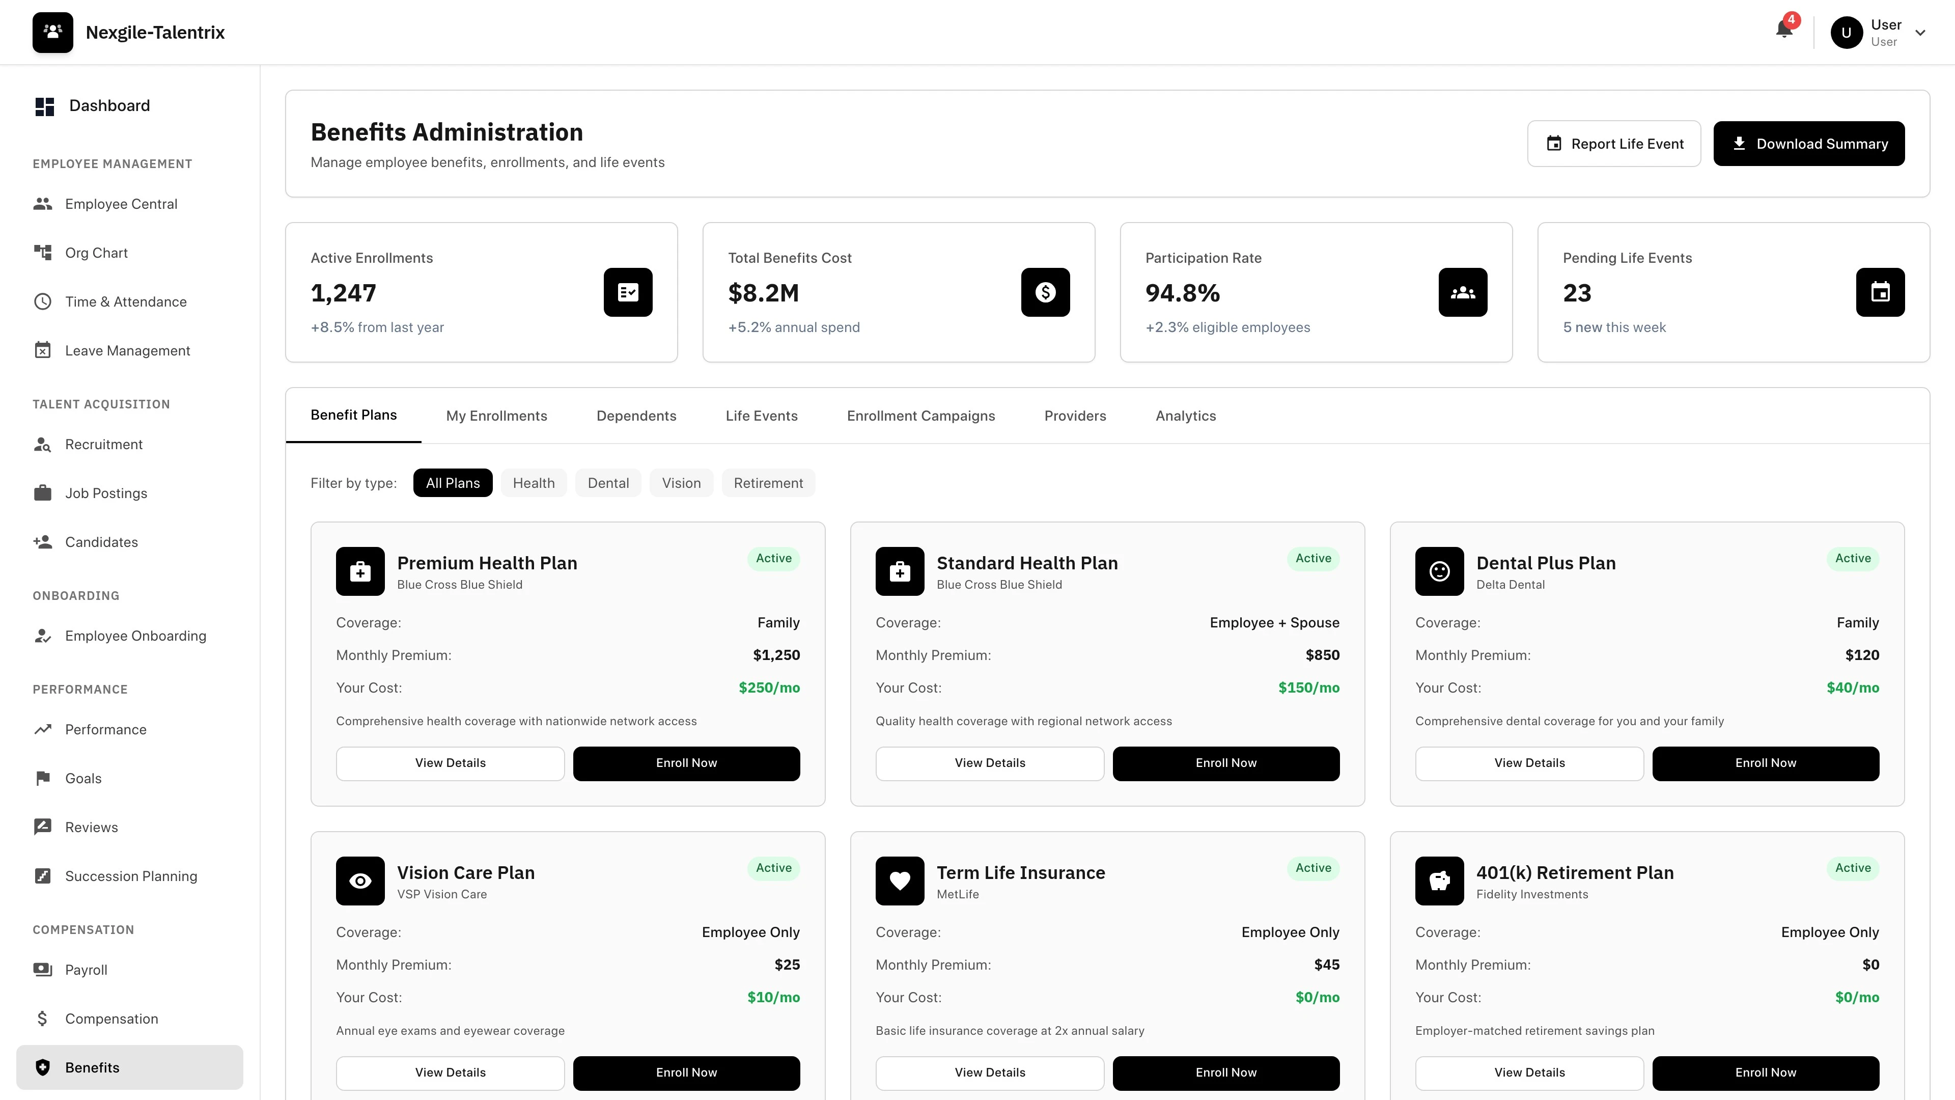Select the Health filter chip
The image size is (1955, 1100).
click(534, 483)
